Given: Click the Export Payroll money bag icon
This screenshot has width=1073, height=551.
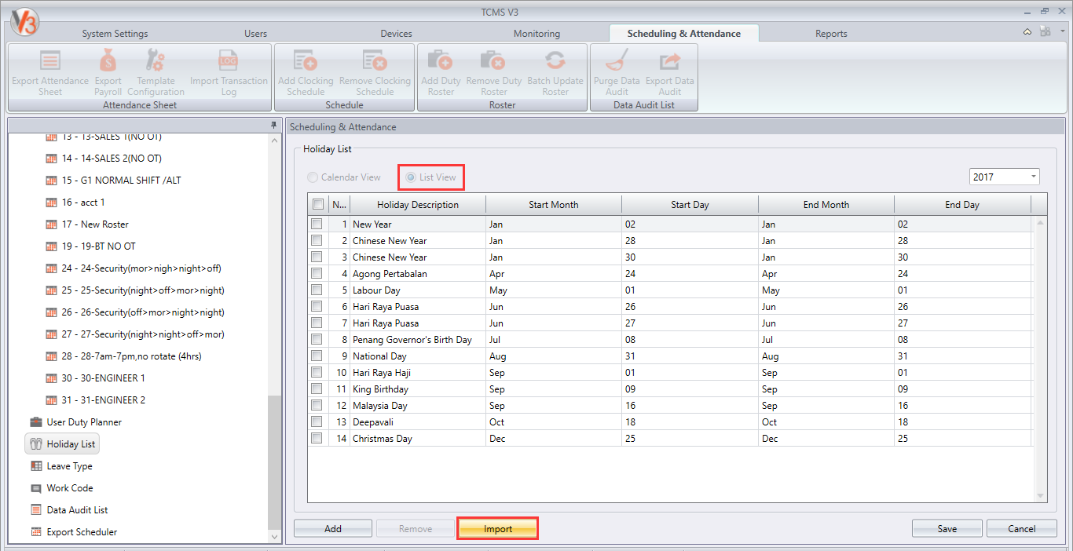Looking at the screenshot, I should (x=108, y=60).
